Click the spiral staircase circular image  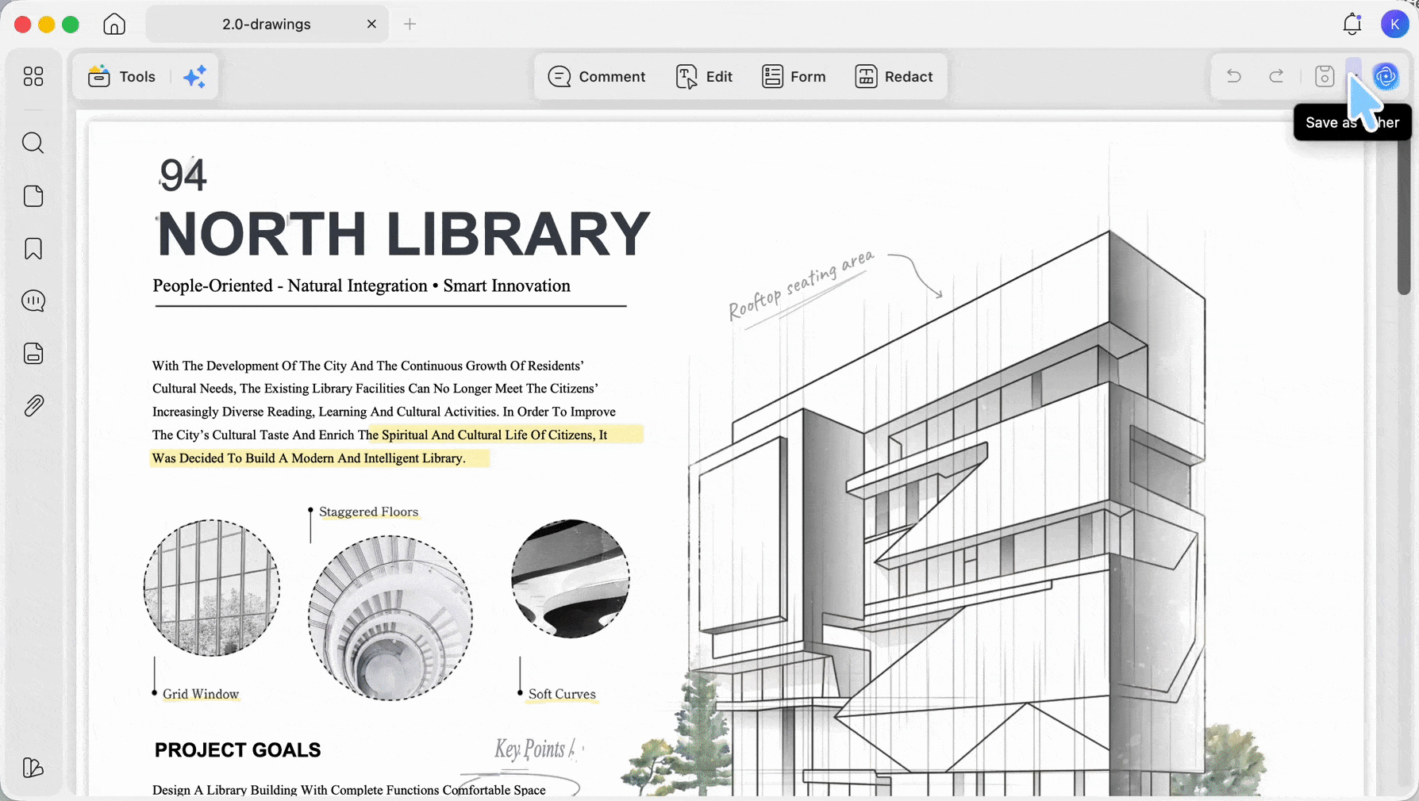[x=390, y=618]
